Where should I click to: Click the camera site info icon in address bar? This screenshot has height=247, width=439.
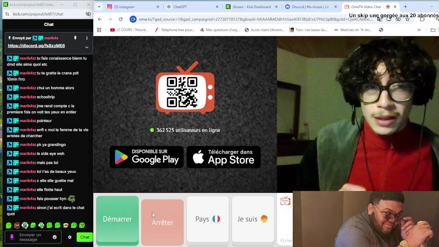[133, 19]
